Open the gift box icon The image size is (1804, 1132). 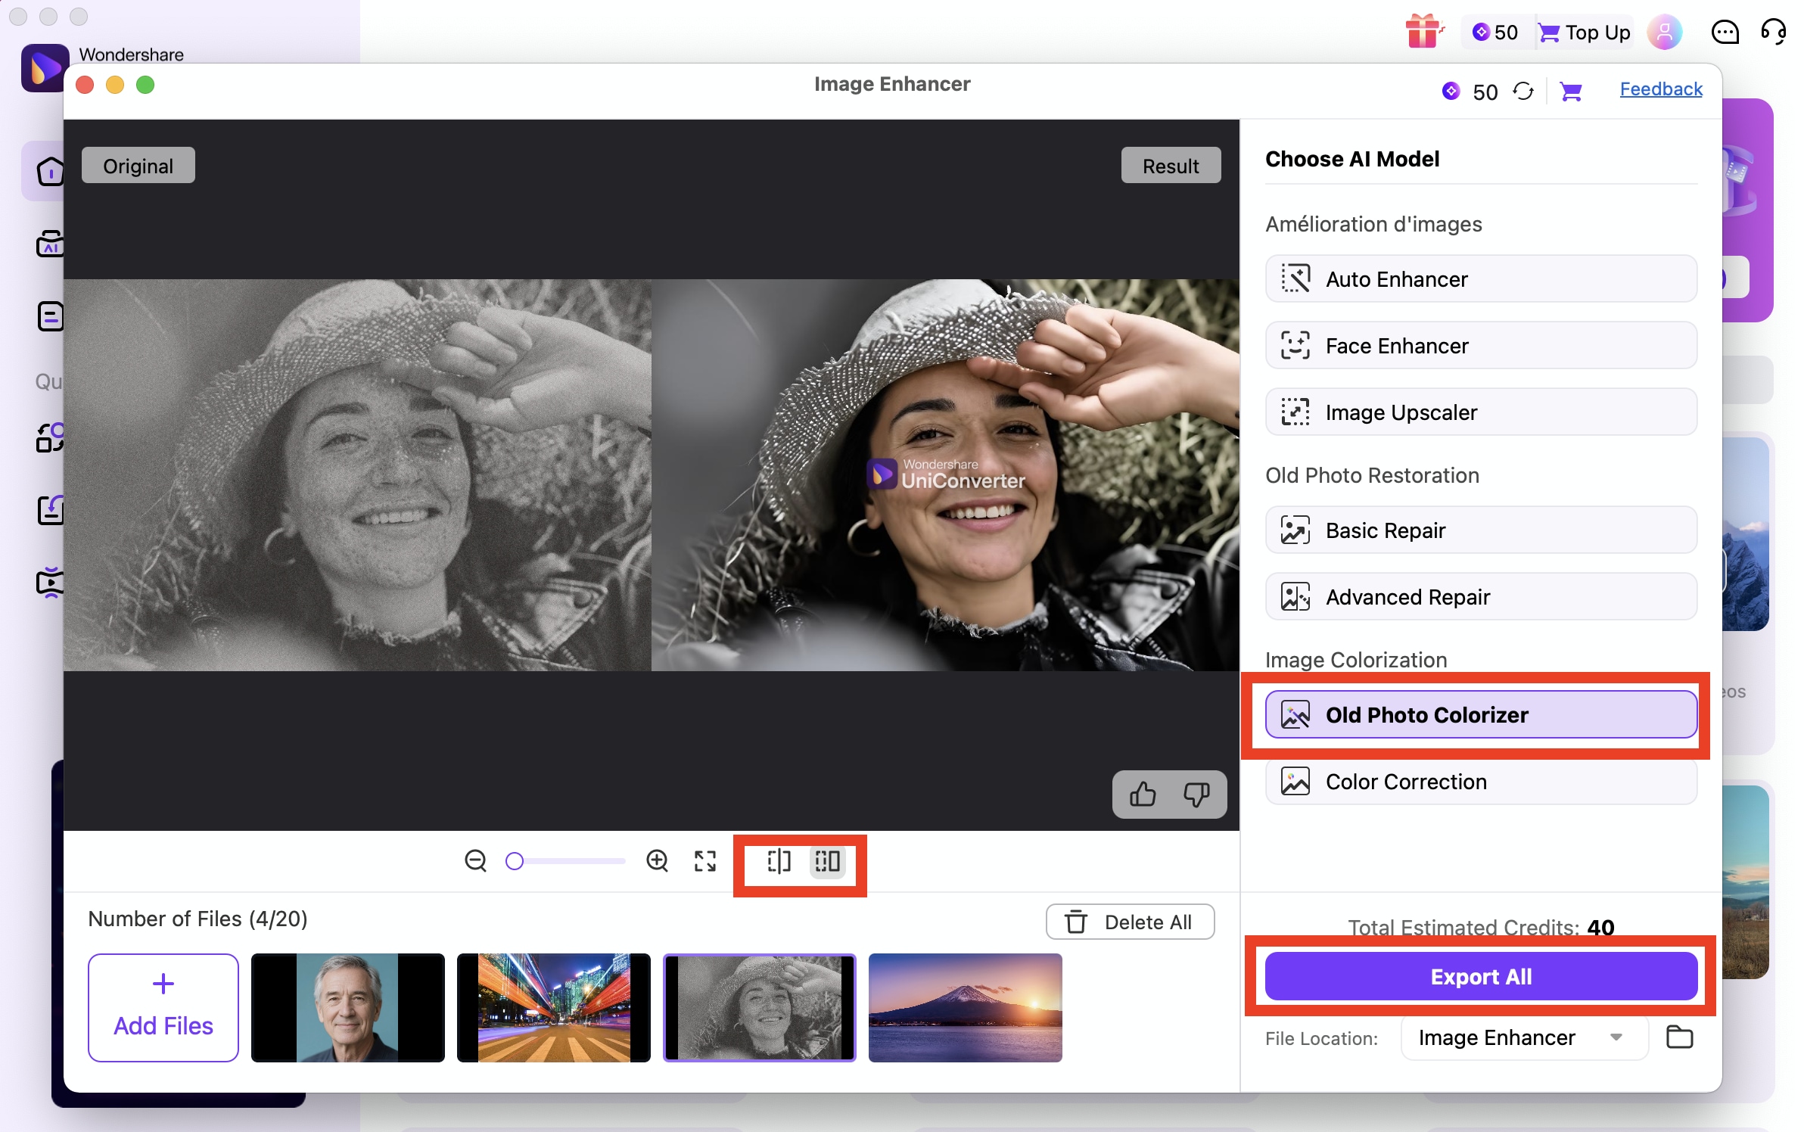1423,32
